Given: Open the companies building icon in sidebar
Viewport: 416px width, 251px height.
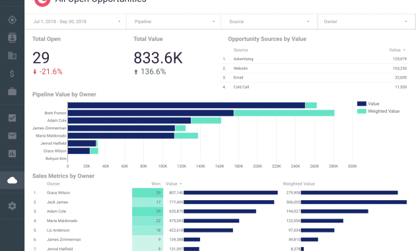Looking at the screenshot, I should pyautogui.click(x=12, y=55).
